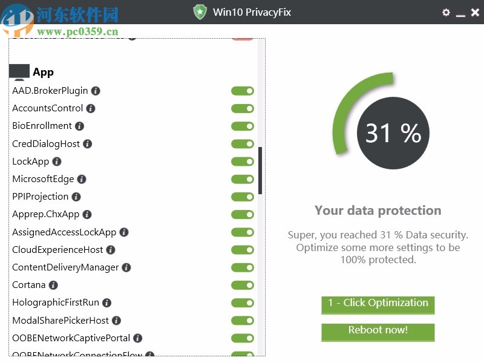The height and width of the screenshot is (363, 484).
Task: Open the settings gear in the title bar
Action: [x=446, y=12]
